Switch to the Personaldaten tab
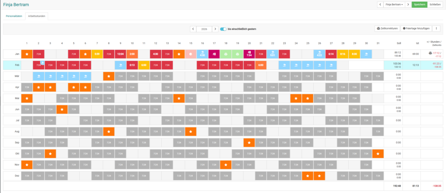Screen dimensions: 446x193 point(14,16)
